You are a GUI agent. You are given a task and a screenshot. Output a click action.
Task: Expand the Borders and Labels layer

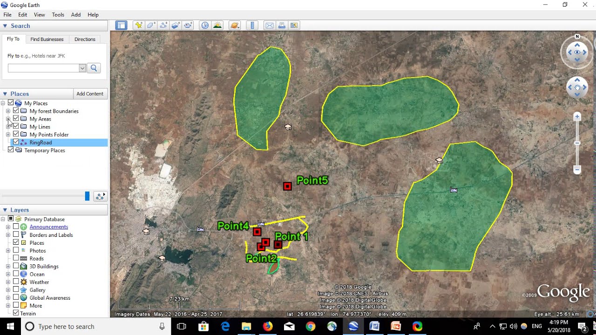coord(8,235)
